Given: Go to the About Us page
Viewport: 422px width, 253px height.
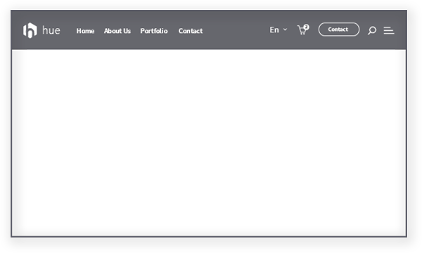Looking at the screenshot, I should [117, 31].
